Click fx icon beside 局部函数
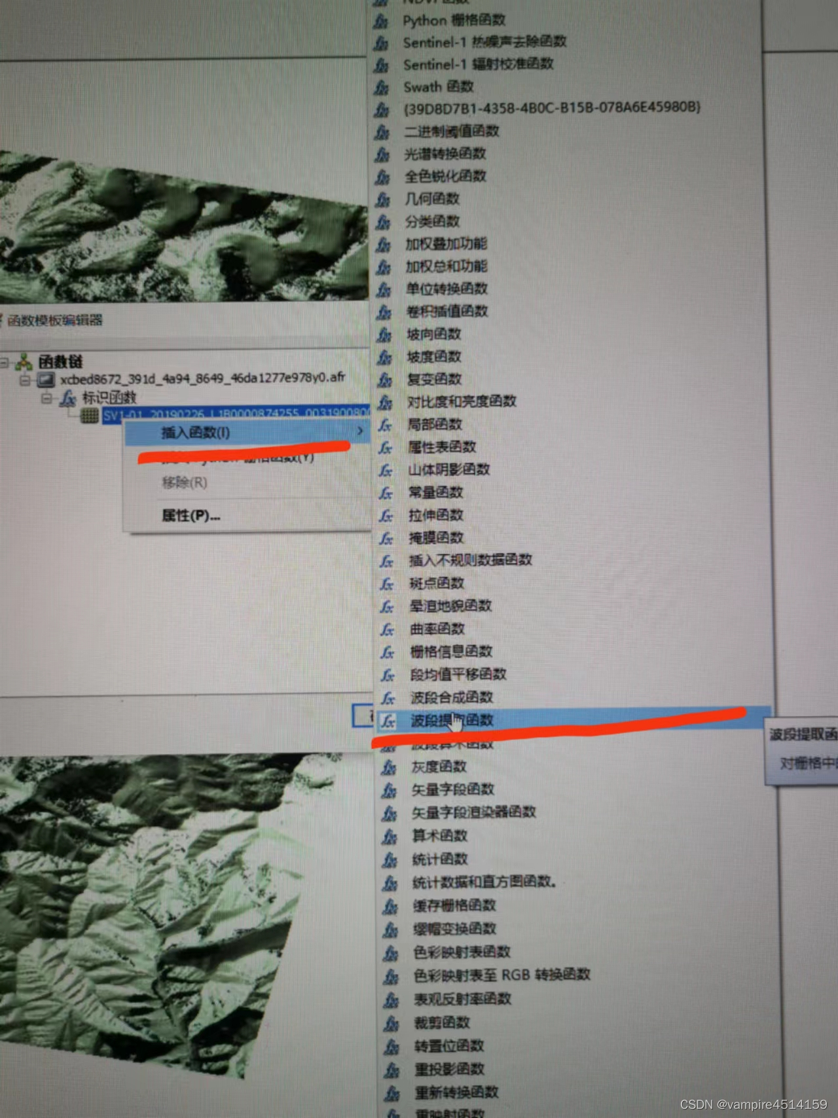 pyautogui.click(x=385, y=425)
